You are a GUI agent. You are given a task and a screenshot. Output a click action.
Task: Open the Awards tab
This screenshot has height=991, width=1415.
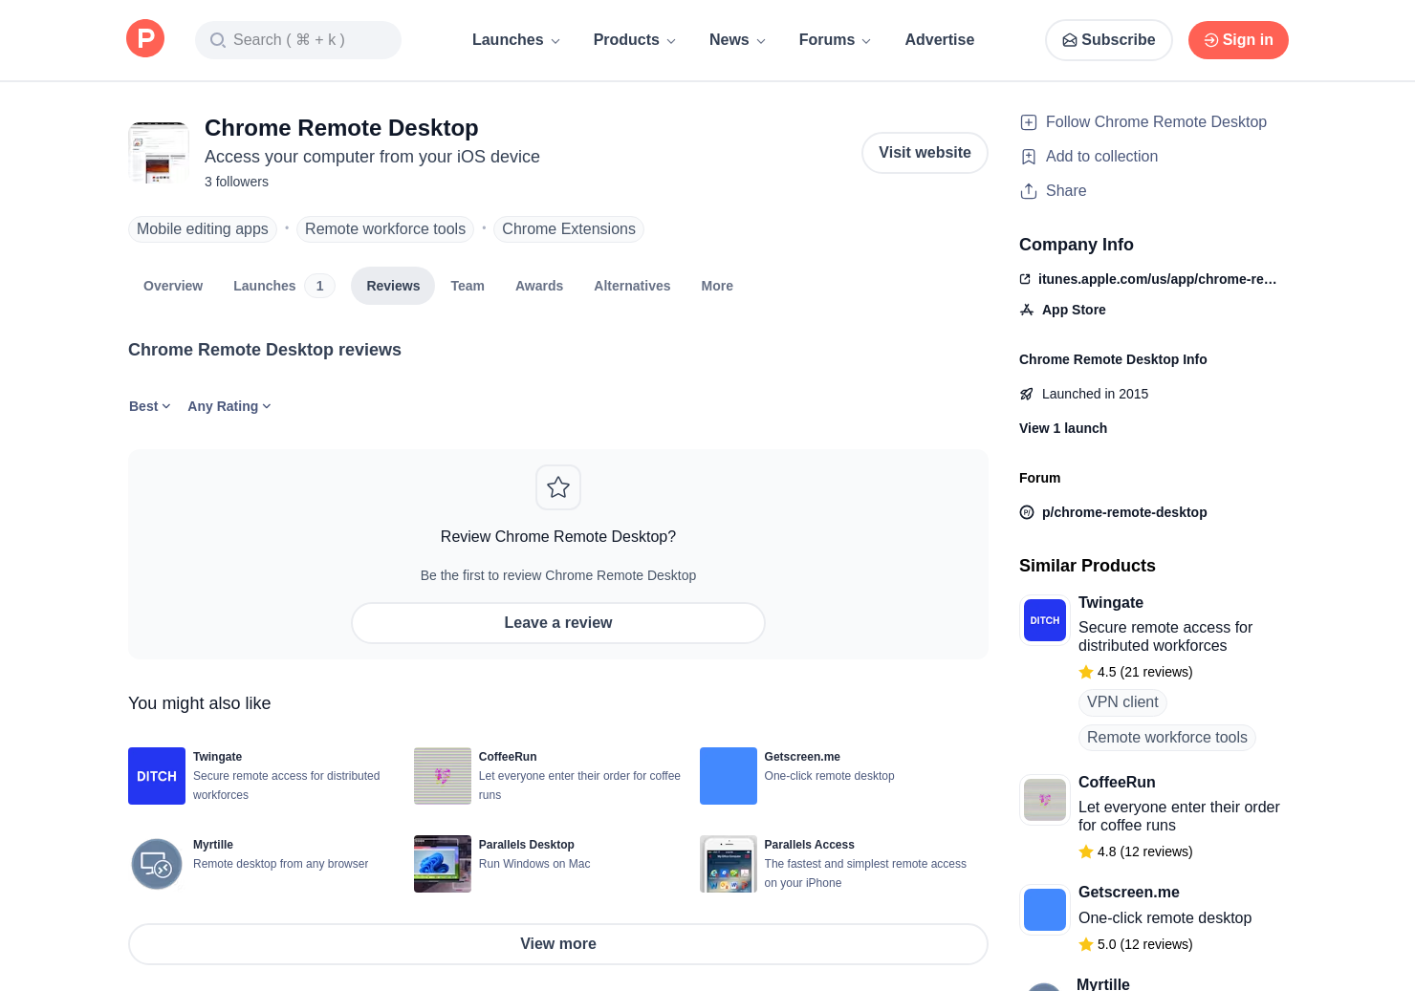coord(539,286)
